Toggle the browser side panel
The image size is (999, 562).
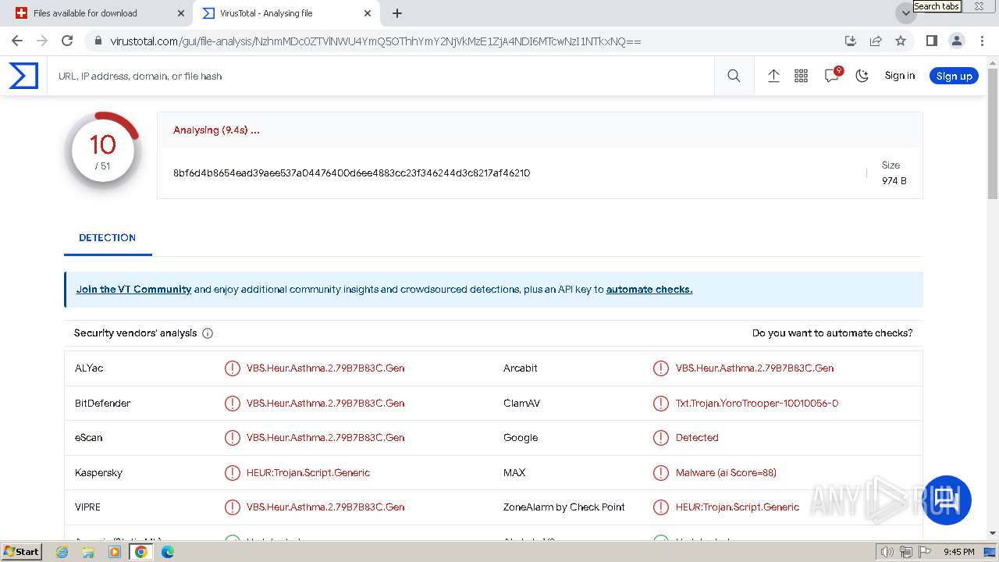[x=931, y=41]
